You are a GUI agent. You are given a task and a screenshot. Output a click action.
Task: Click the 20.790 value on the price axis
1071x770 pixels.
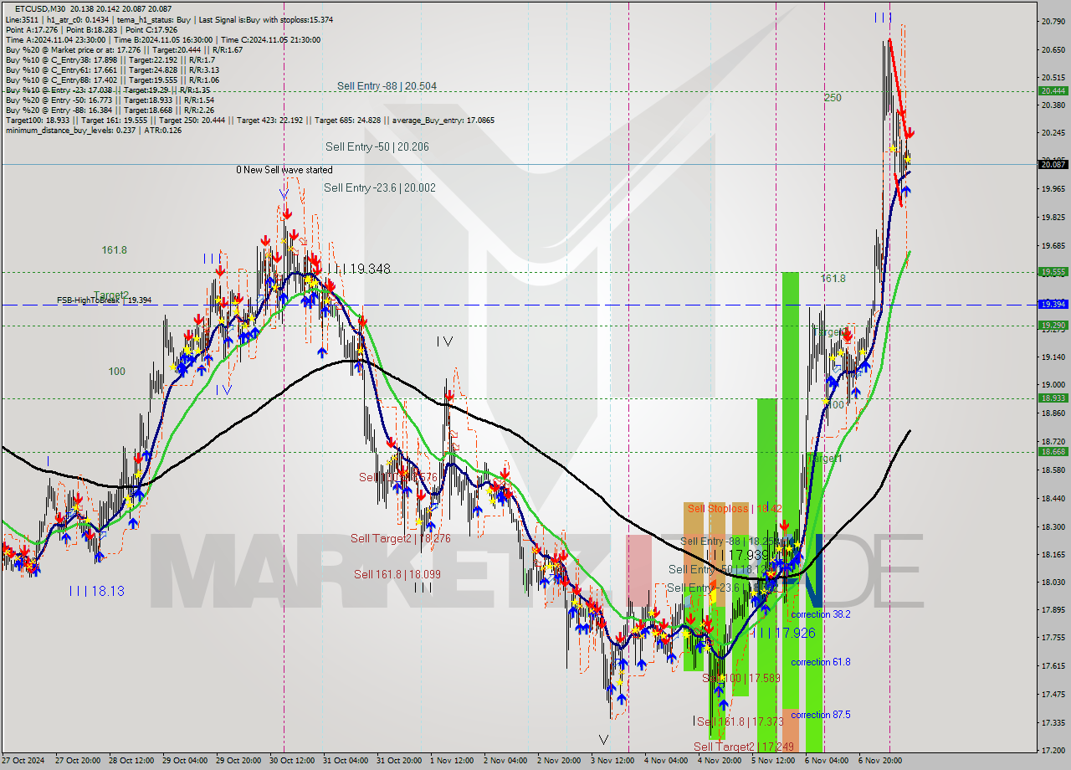pyautogui.click(x=1053, y=22)
